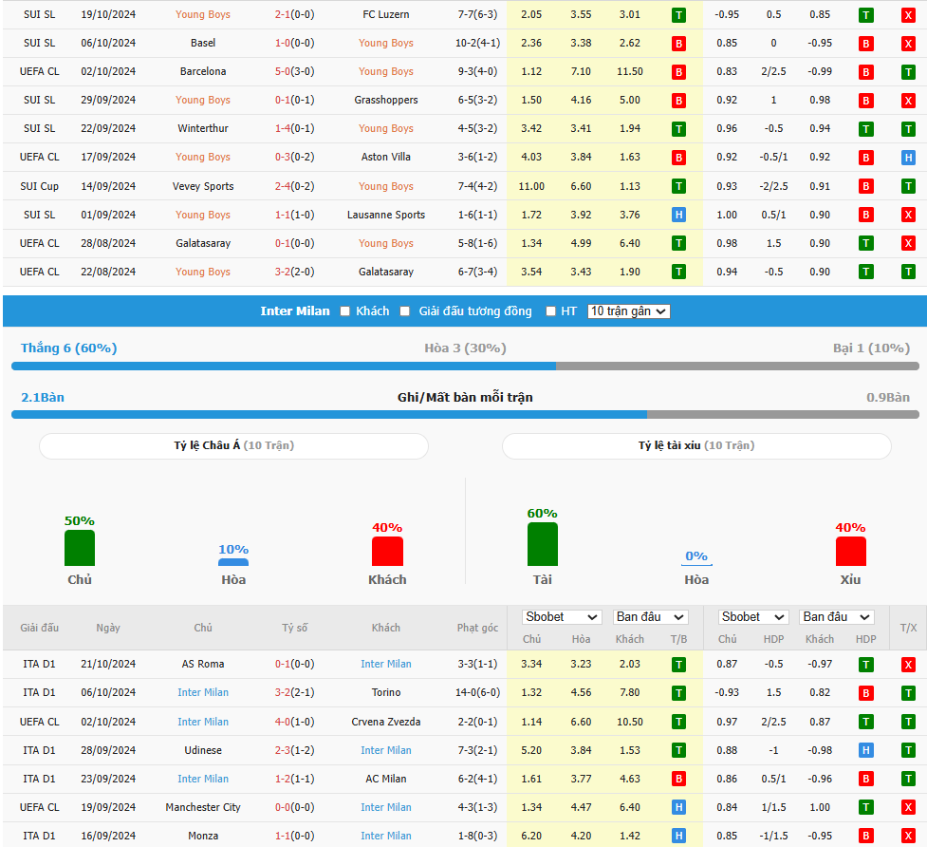927x847 pixels.
Task: Click the red X icon in the 28/08/2024 Galatasaray row
Action: [908, 244]
